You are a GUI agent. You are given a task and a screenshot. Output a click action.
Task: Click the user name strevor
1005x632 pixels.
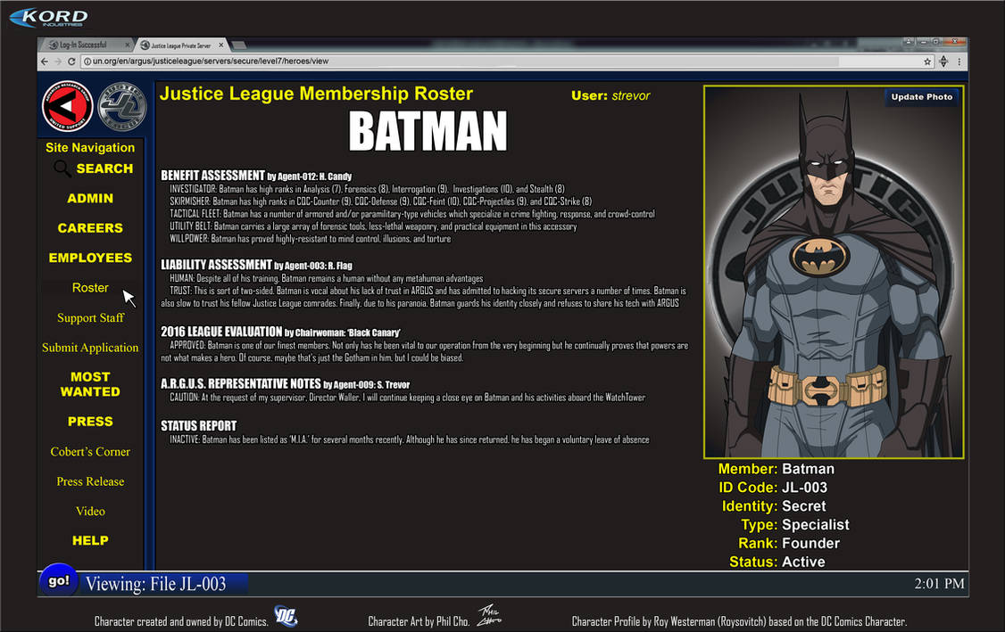pyautogui.click(x=631, y=95)
